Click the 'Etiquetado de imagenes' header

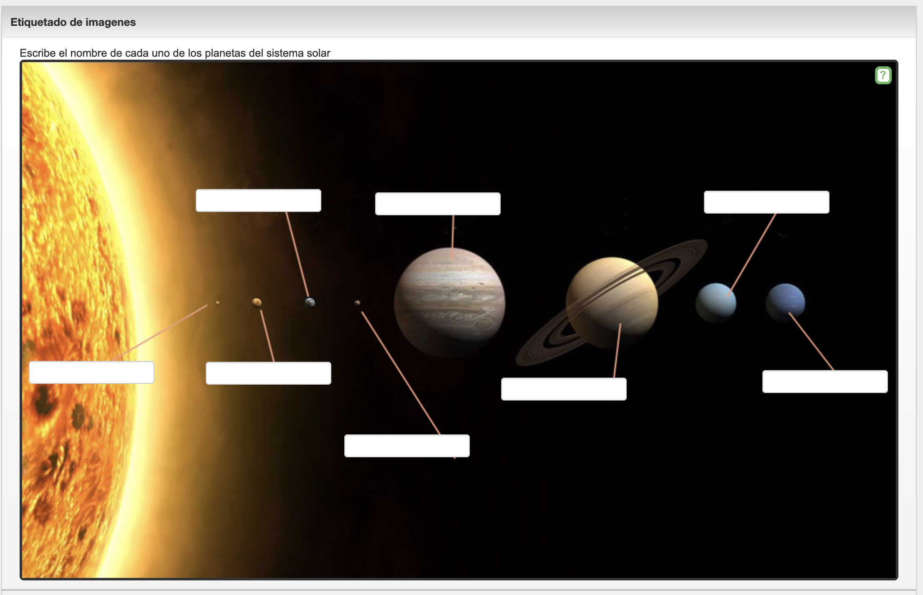pyautogui.click(x=73, y=22)
